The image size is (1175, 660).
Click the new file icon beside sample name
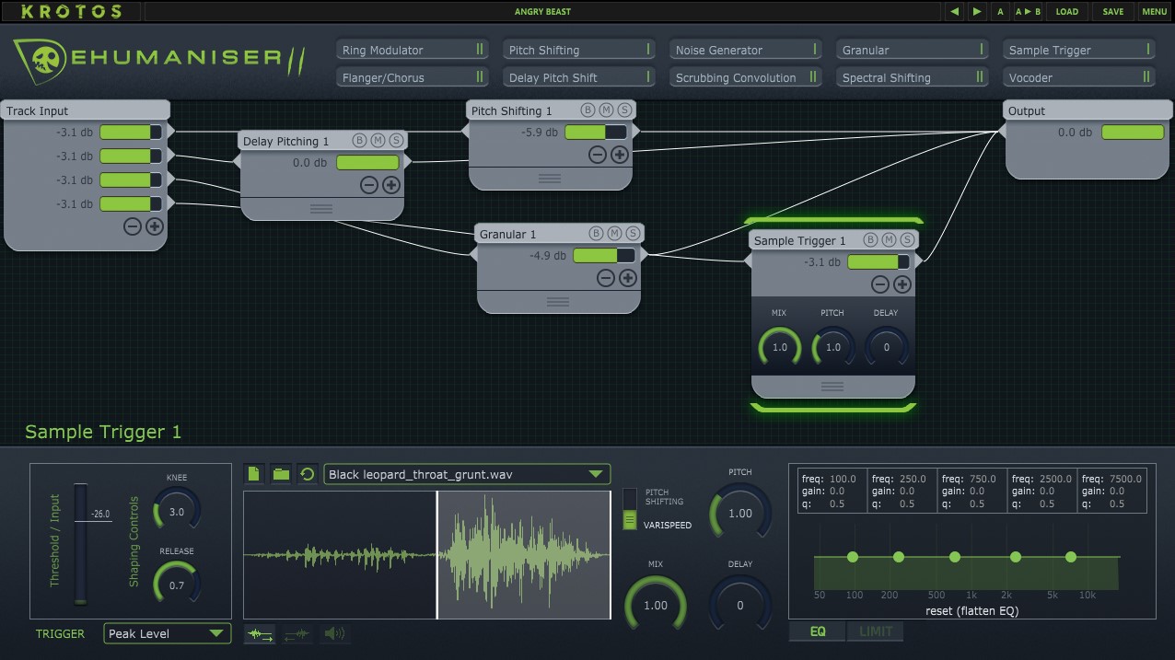[254, 474]
